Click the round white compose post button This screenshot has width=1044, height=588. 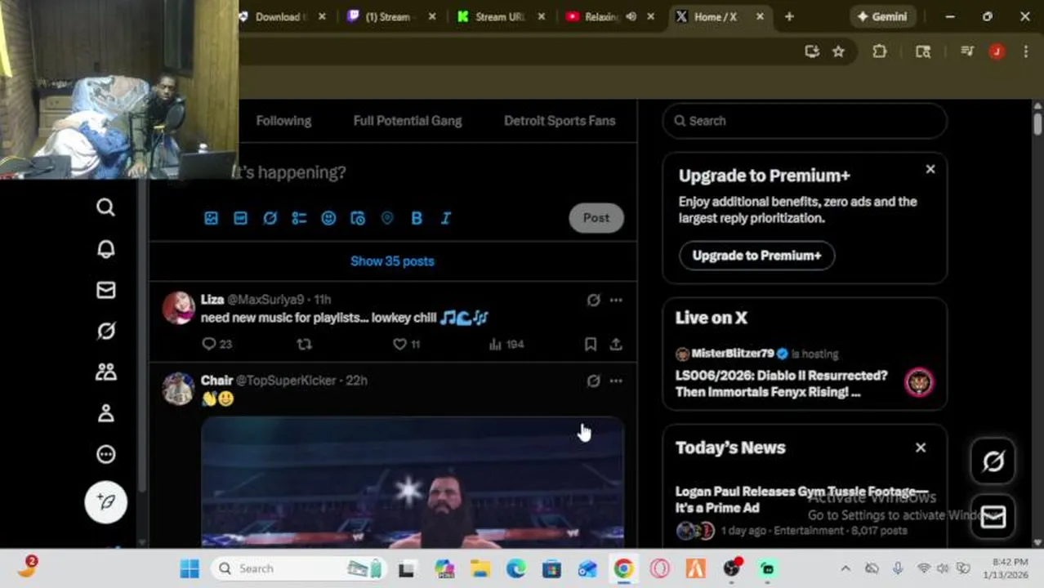106,501
